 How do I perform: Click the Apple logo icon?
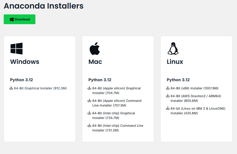94,48
